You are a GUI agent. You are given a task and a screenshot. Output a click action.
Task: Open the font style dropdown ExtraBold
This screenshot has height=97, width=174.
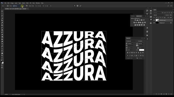click(x=141, y=41)
